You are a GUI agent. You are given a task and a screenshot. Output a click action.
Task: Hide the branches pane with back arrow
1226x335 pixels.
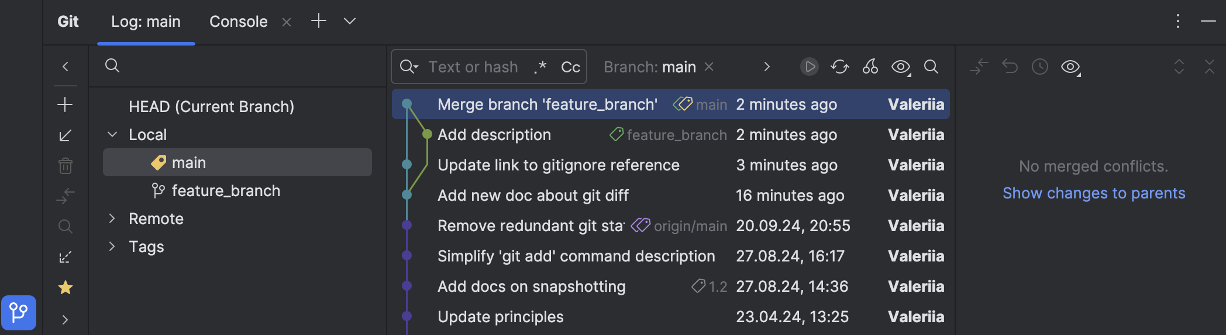[x=66, y=67]
